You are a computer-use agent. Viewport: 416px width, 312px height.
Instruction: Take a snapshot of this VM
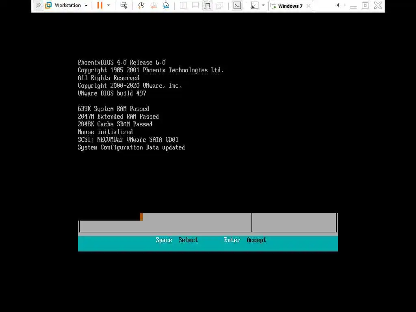click(x=141, y=5)
